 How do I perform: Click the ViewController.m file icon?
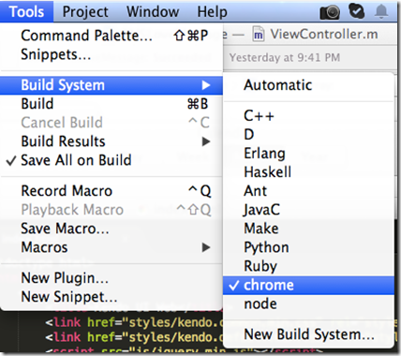(x=259, y=35)
